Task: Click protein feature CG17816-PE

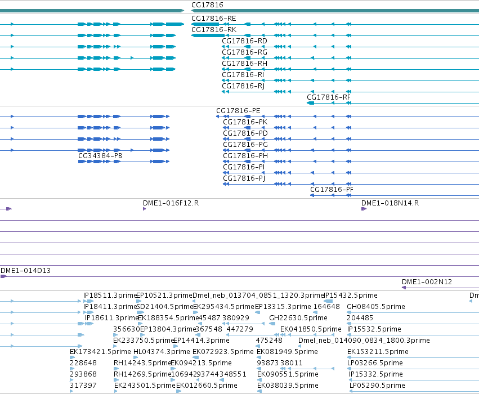Action: pyautogui.click(x=238, y=110)
